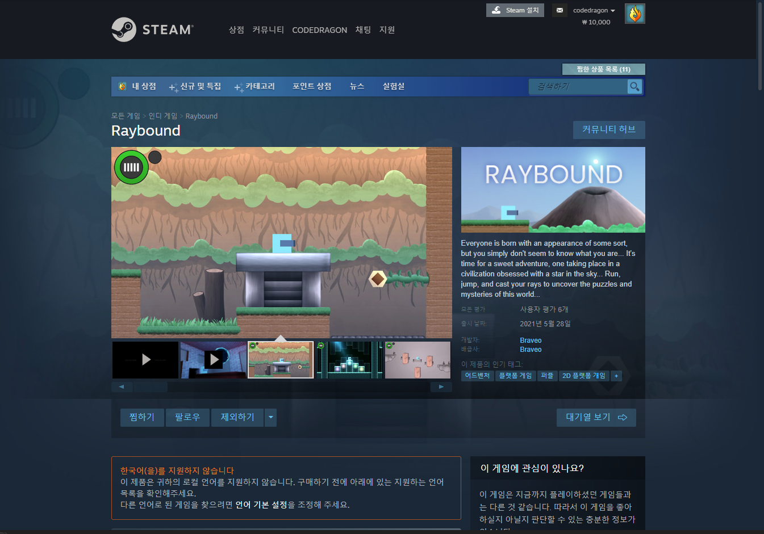Click the left arrow of thumbnail slider
The image size is (764, 534).
point(122,387)
